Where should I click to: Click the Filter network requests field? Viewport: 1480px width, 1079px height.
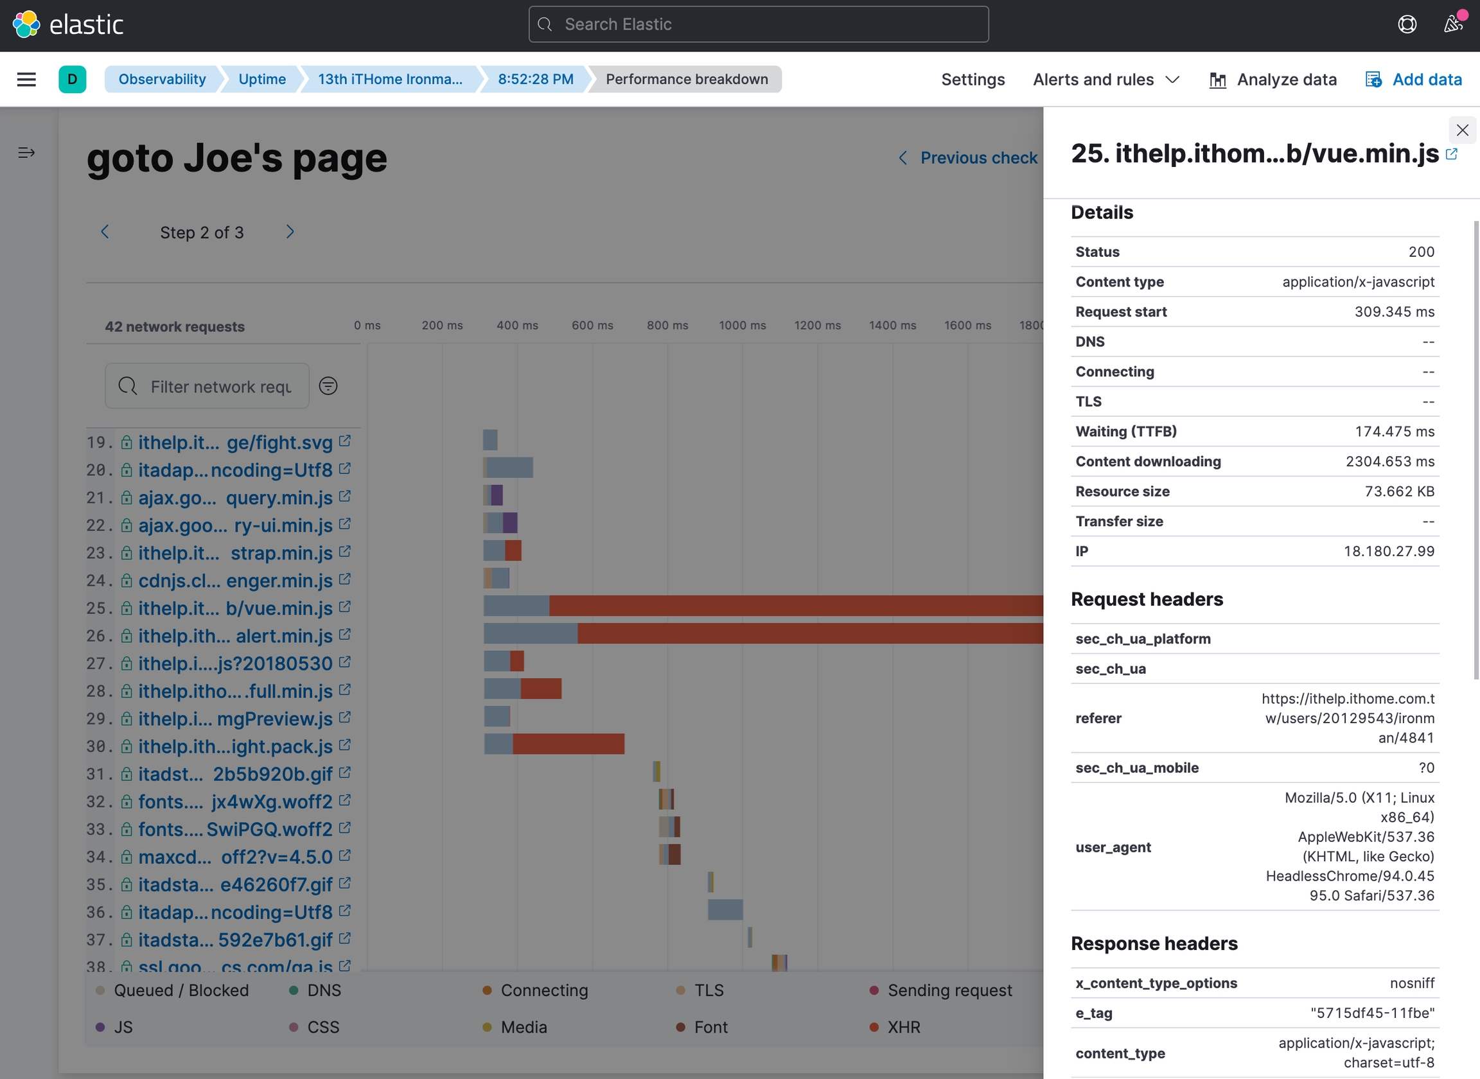(x=207, y=386)
